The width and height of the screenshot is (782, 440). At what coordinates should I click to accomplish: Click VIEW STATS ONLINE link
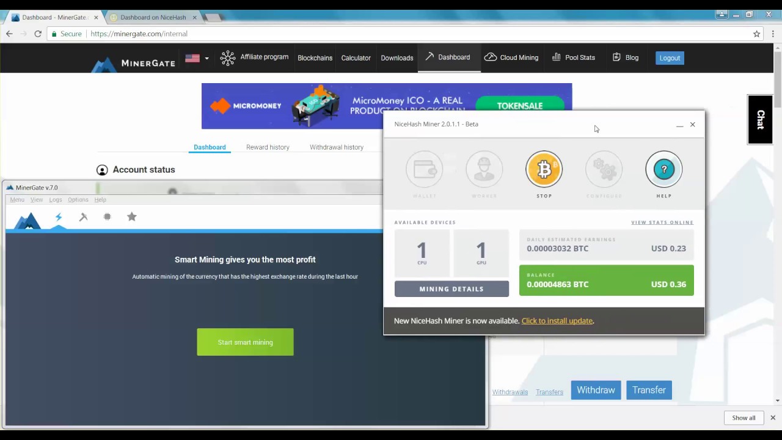point(662,222)
